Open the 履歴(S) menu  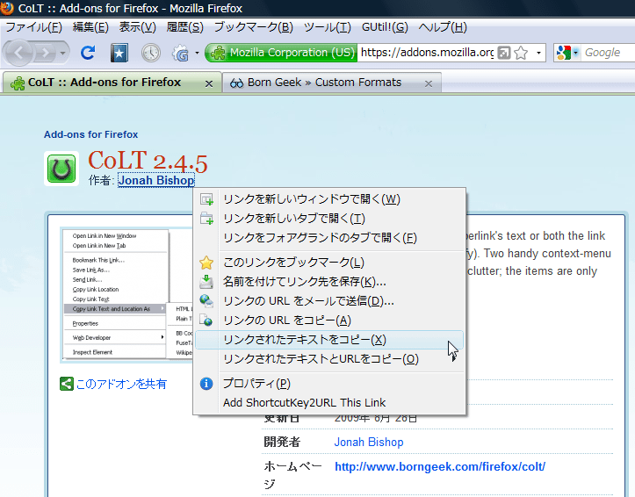(185, 27)
